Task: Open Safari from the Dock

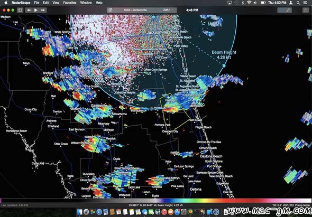Action: click(x=99, y=212)
